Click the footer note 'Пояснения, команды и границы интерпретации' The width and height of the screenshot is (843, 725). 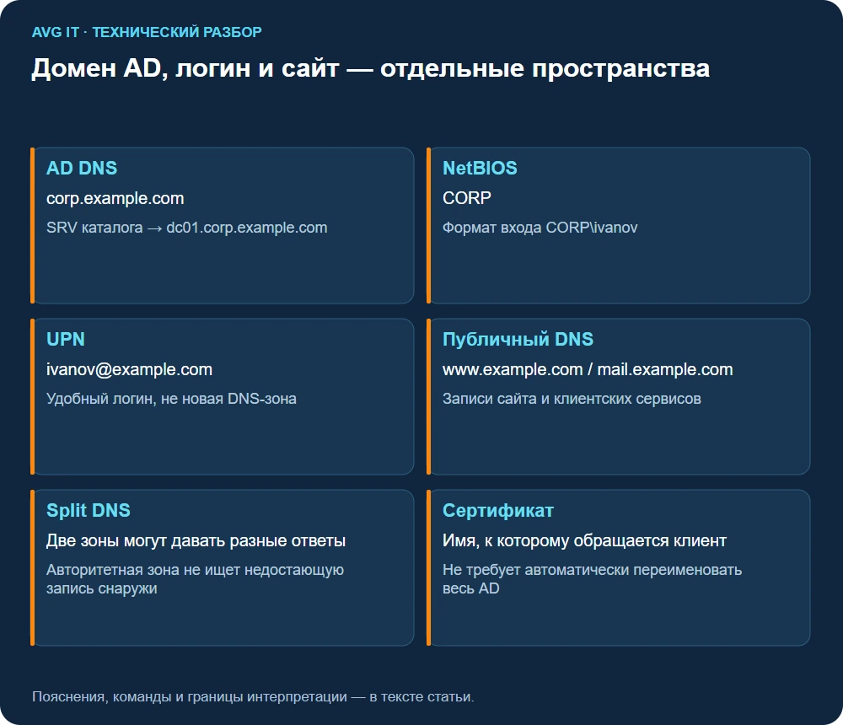[189, 696]
